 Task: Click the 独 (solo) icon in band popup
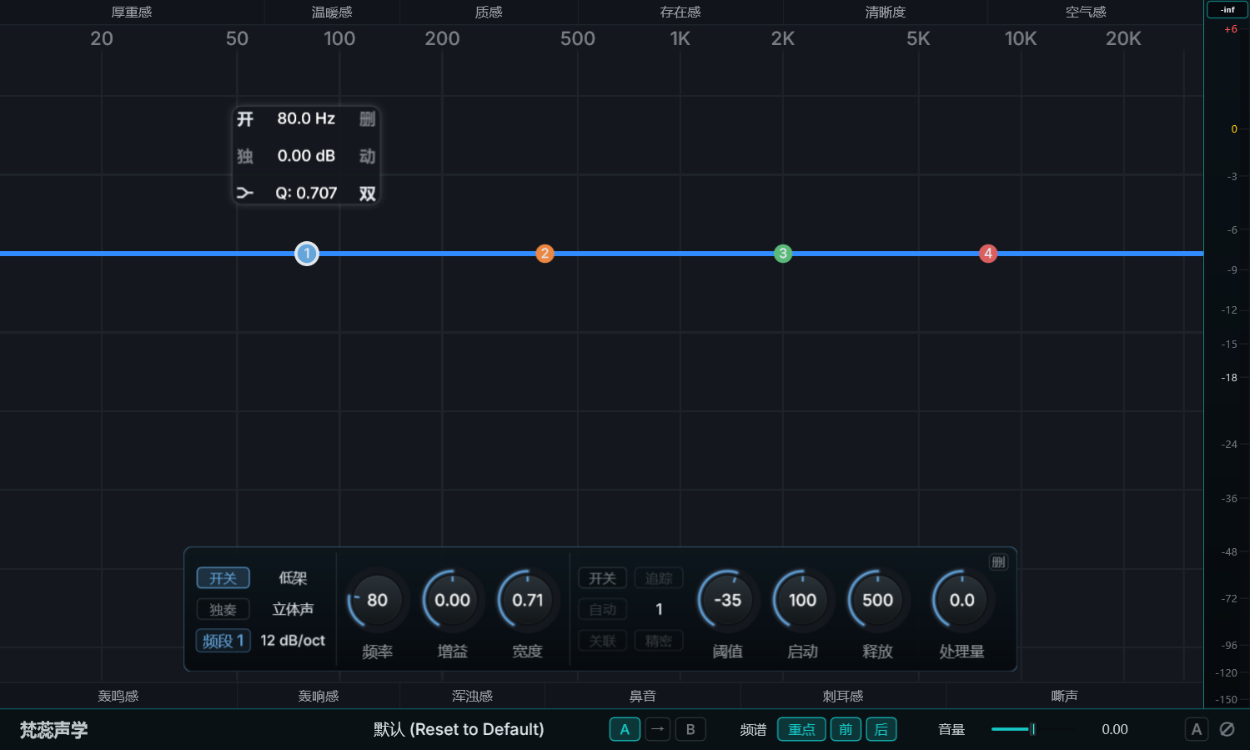(245, 156)
